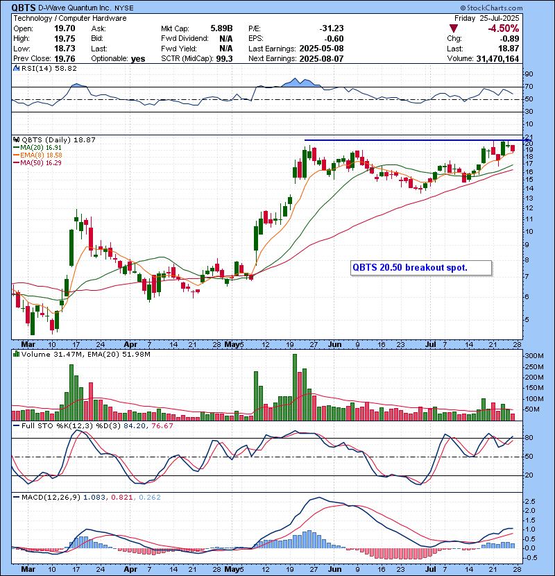The width and height of the screenshot is (555, 576).
Task: Click the 'Jun' label on the price chart axis
Action: pos(334,345)
